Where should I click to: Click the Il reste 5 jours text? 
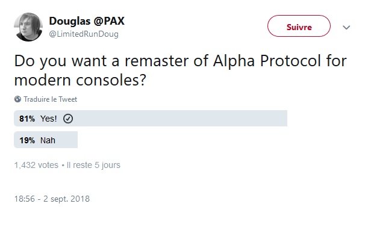coord(93,165)
